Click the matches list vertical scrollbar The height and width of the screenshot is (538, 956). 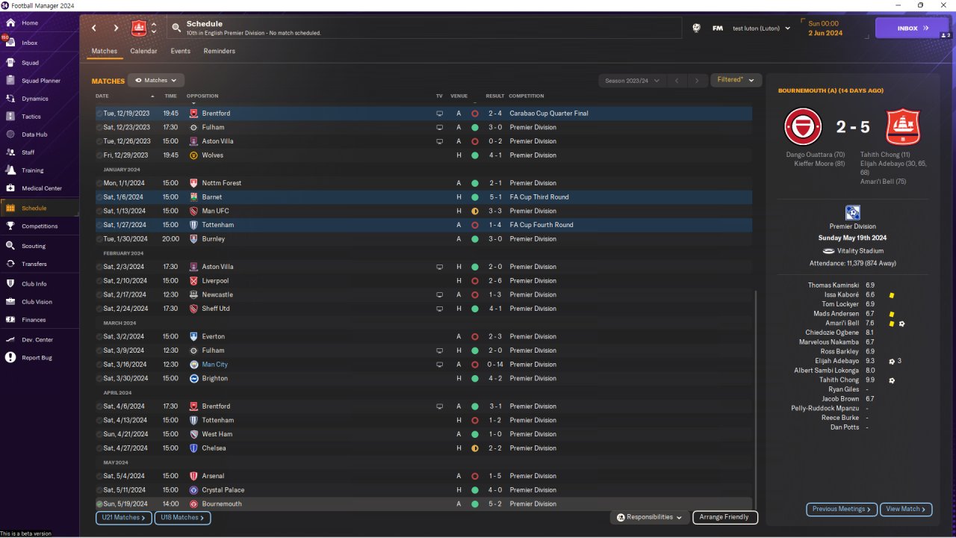(756, 400)
